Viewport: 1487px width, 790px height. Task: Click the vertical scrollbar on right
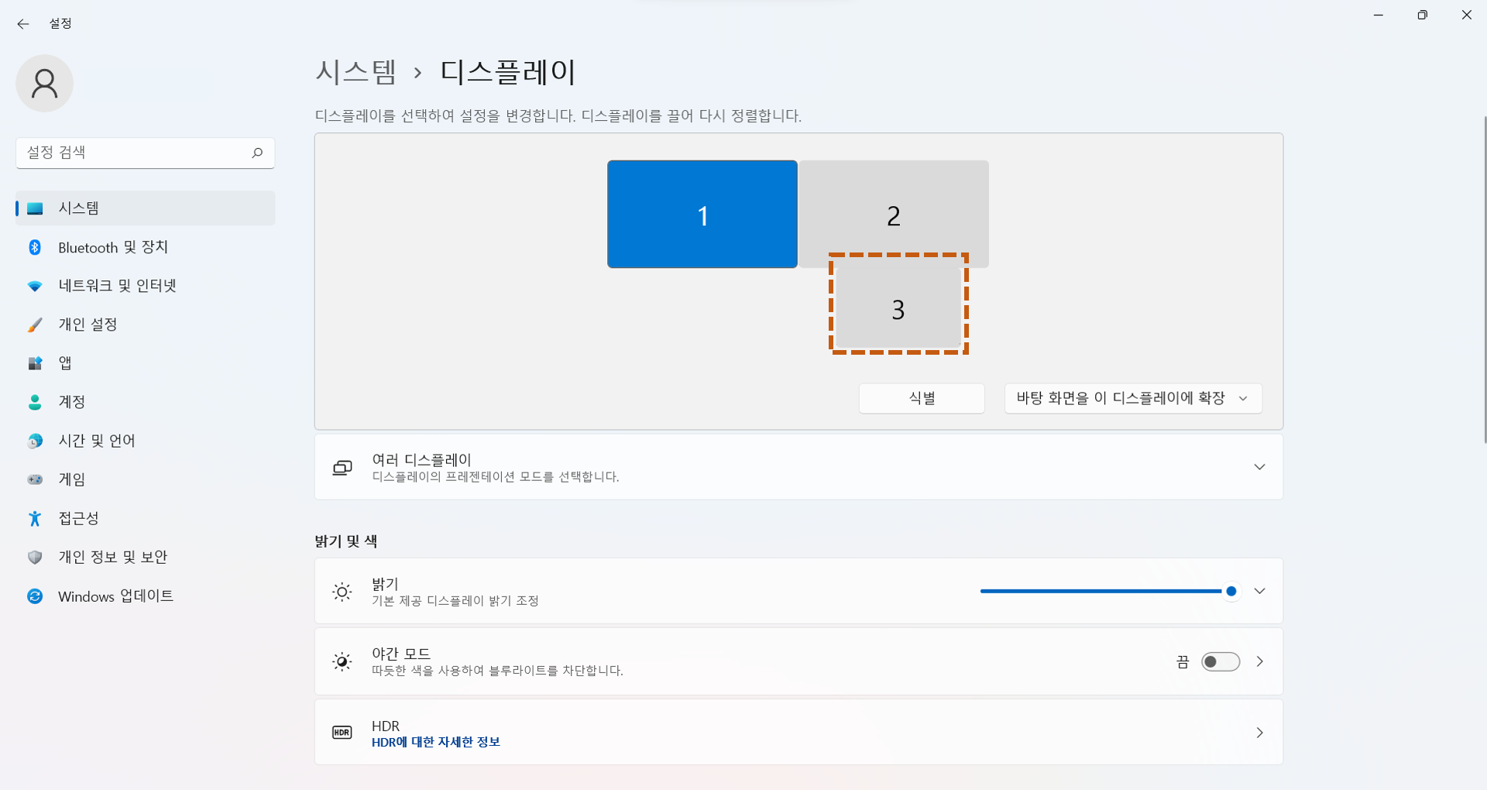(x=1484, y=279)
